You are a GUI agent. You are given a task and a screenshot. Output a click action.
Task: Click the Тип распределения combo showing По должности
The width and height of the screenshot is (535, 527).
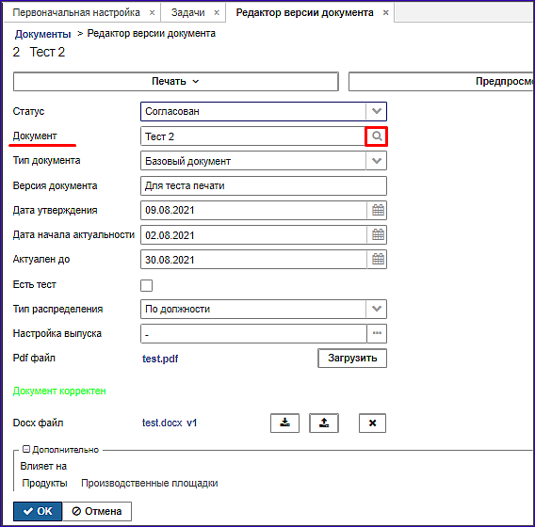(264, 309)
